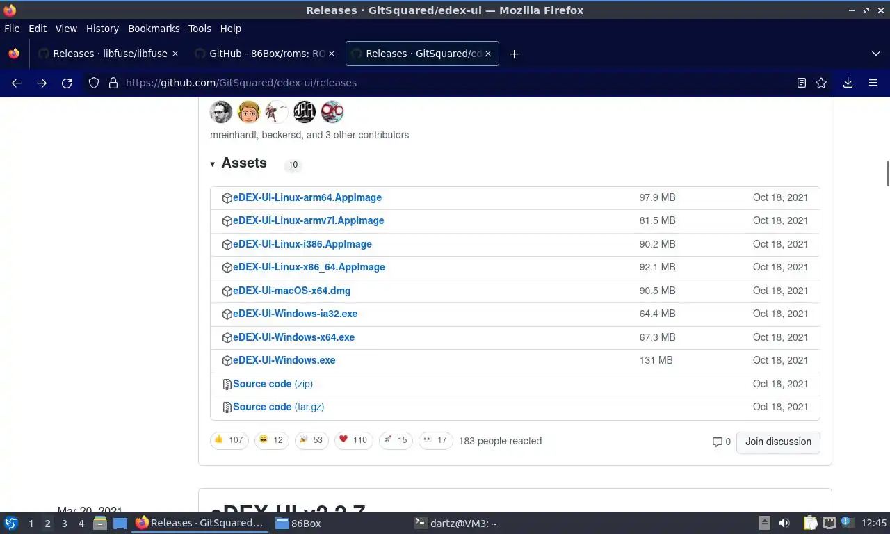
Task: Open the History menu
Action: [102, 29]
